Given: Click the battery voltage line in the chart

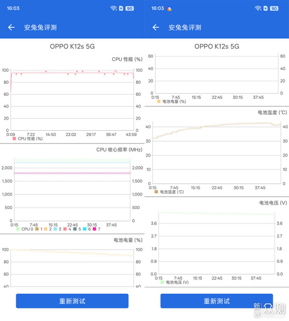Looking at the screenshot, I should [x=216, y=213].
